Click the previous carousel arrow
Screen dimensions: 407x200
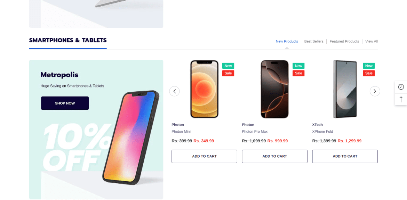174,91
